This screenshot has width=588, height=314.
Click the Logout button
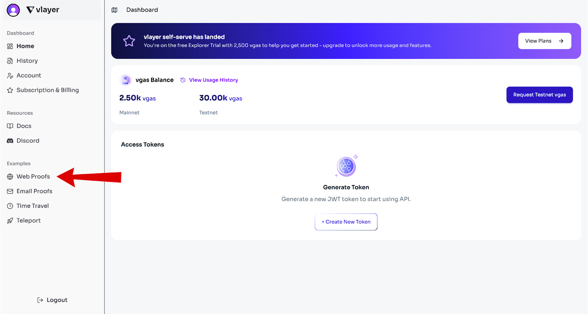52,300
